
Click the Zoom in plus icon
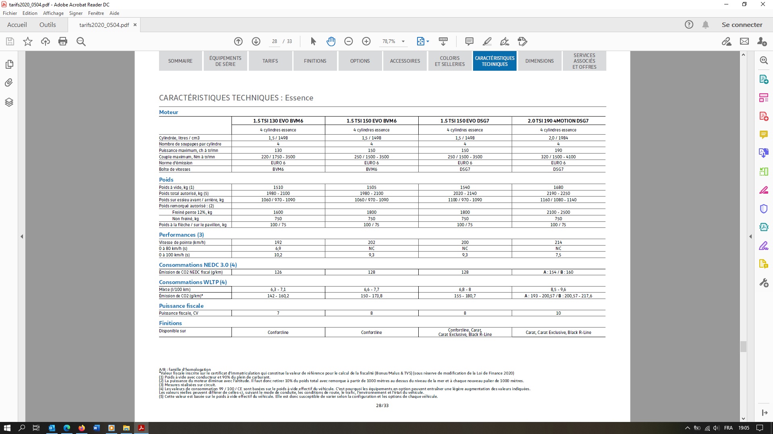(x=366, y=41)
